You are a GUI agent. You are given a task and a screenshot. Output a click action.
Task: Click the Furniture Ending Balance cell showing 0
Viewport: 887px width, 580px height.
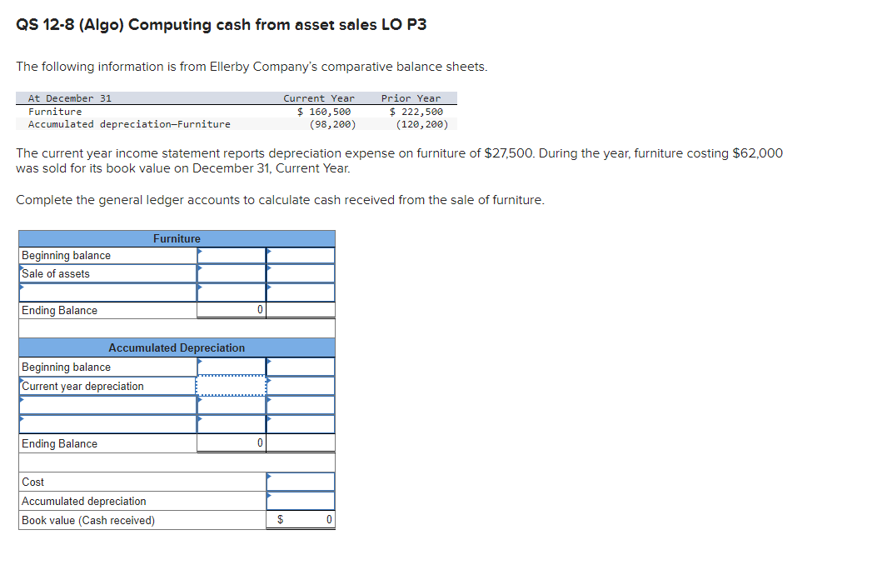point(231,309)
